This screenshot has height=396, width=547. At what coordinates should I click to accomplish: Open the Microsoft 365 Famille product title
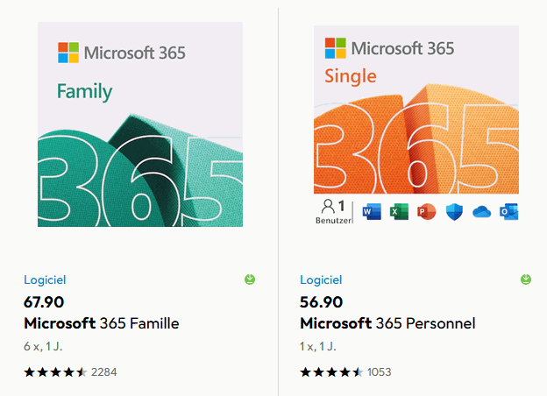[x=101, y=323]
